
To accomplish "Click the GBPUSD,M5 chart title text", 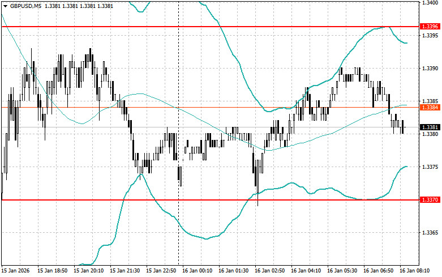I will coord(25,6).
